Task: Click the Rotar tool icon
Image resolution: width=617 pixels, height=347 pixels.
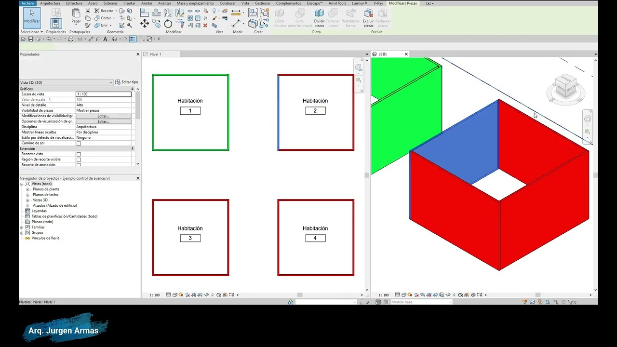Action: tap(168, 24)
